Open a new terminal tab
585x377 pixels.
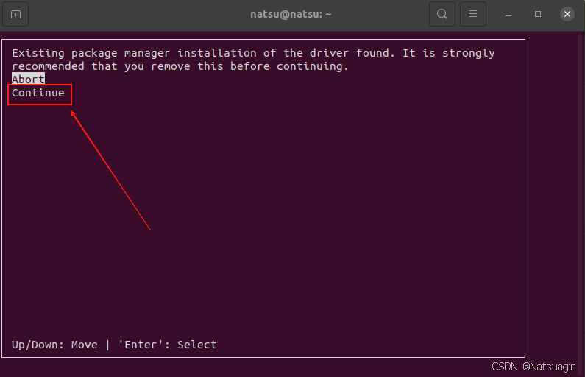(15, 14)
